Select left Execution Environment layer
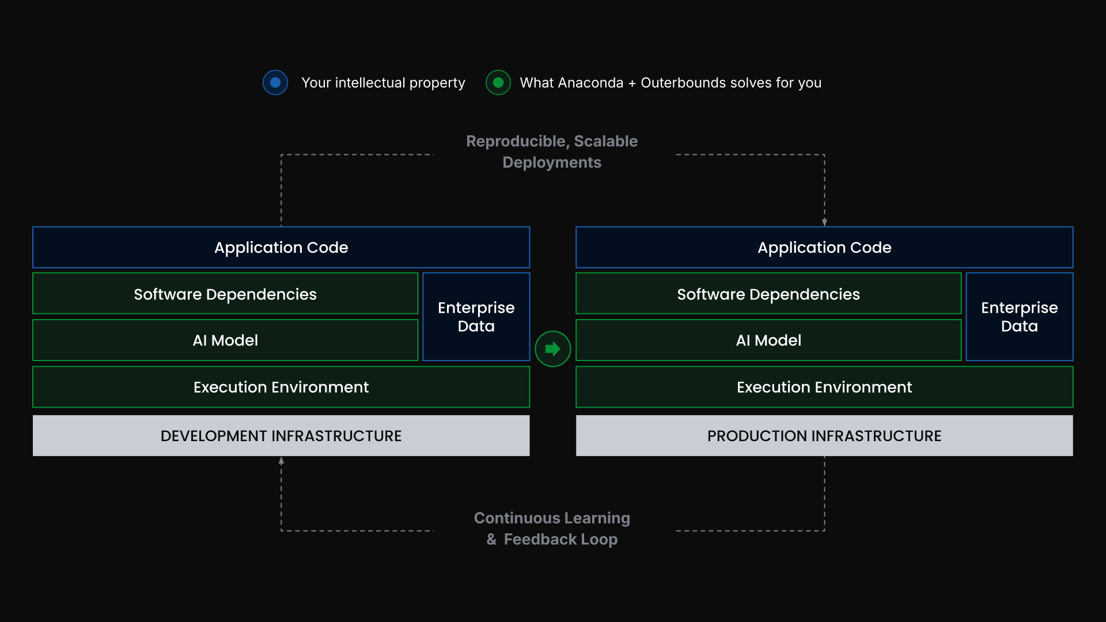The width and height of the screenshot is (1106, 622). pyautogui.click(x=281, y=387)
